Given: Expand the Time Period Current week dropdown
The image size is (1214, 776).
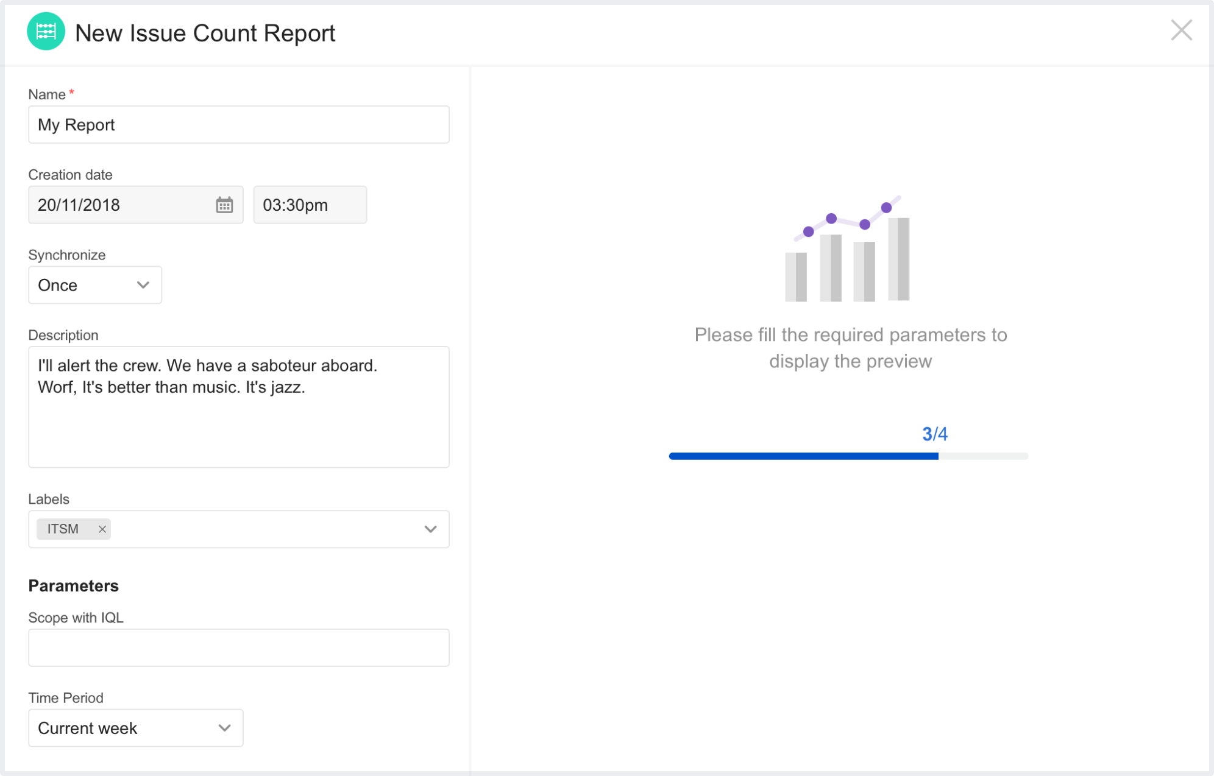Looking at the screenshot, I should 135,728.
